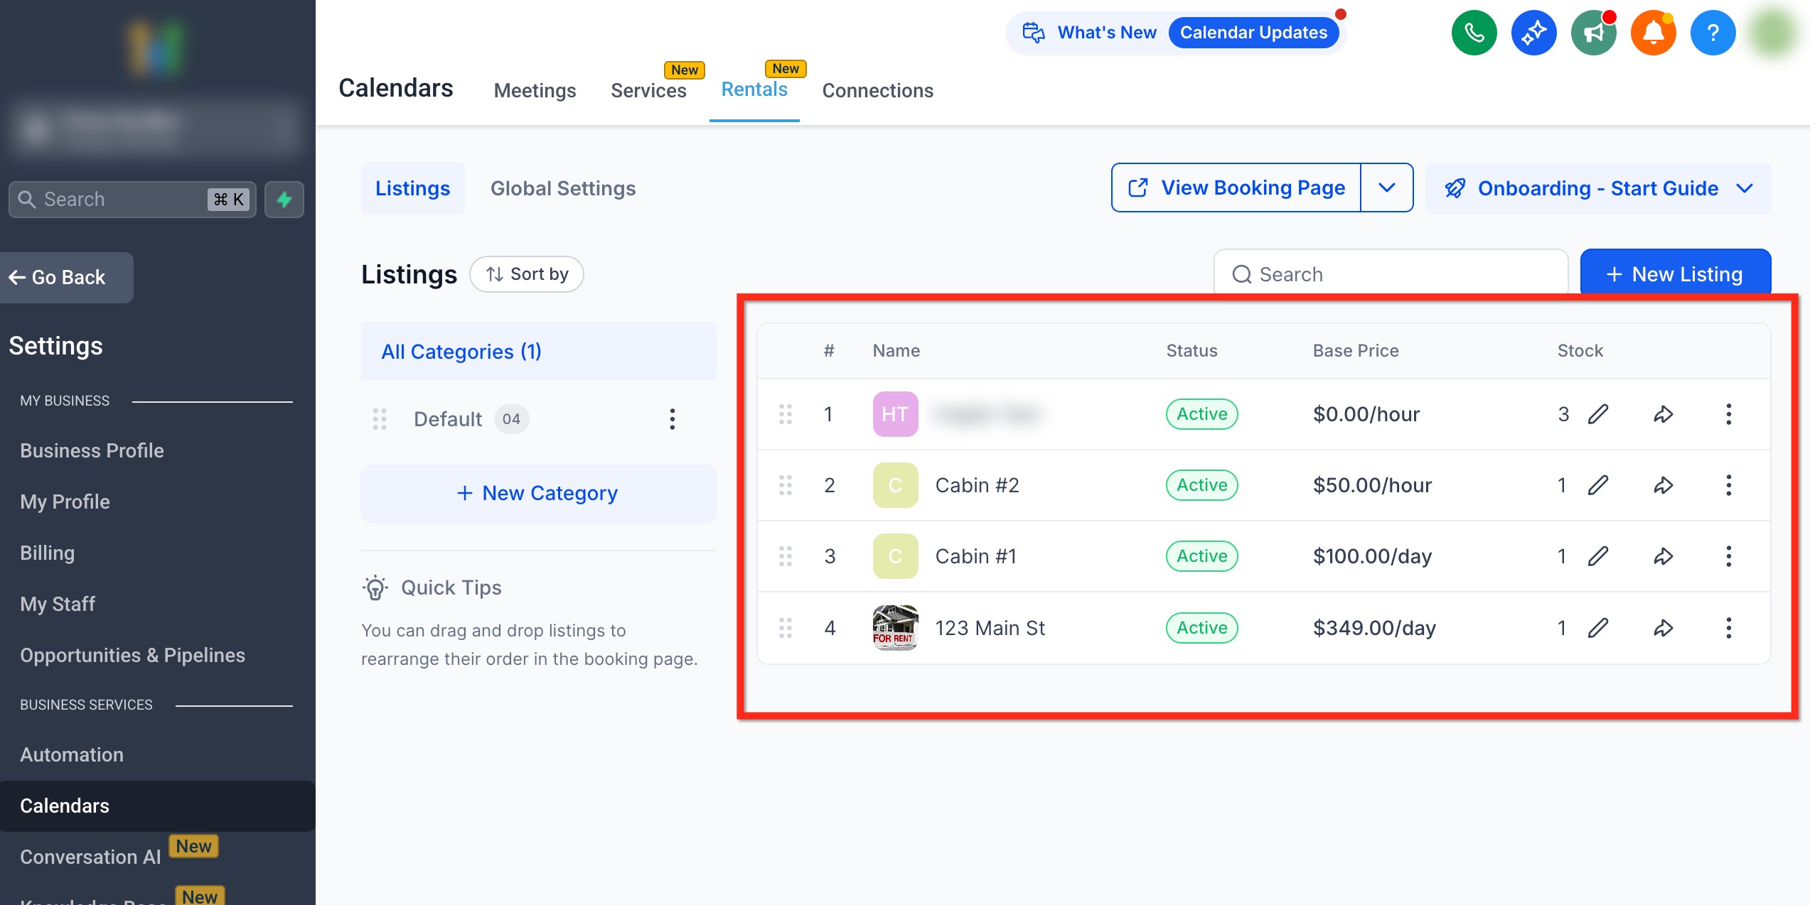Click the pencil edit icon for Cabin #2
The height and width of the screenshot is (905, 1810).
(1598, 485)
